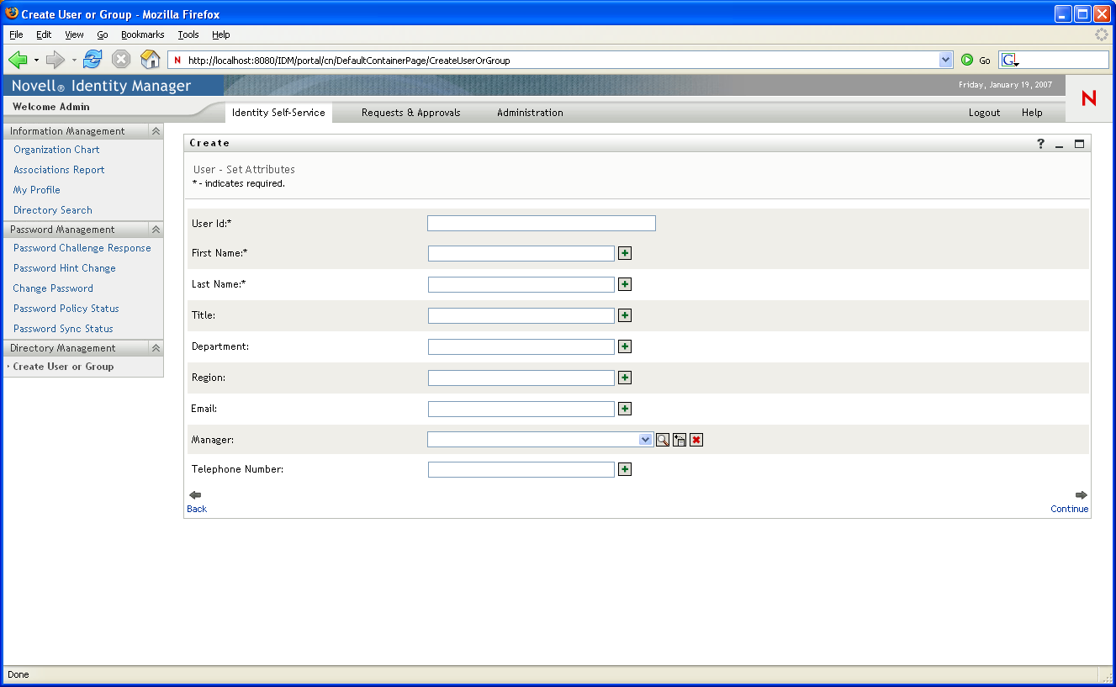Viewport: 1116px width, 687px height.
Task: Switch to the Identity Self-Service tab
Action: click(278, 113)
